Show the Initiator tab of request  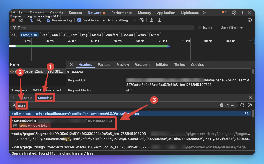[162, 65]
